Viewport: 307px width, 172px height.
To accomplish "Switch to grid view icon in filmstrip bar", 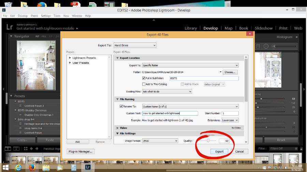I will click(26, 149).
